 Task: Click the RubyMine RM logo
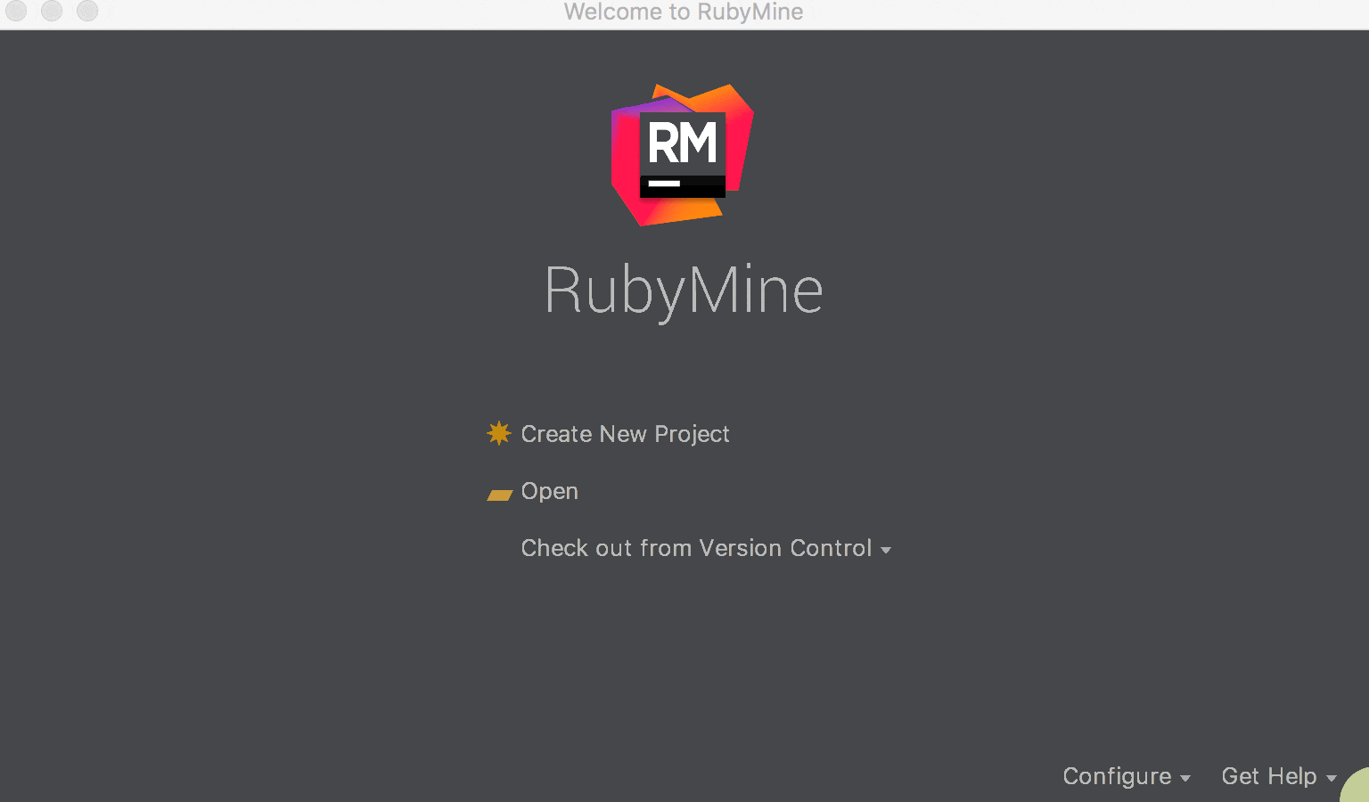pyautogui.click(x=683, y=155)
